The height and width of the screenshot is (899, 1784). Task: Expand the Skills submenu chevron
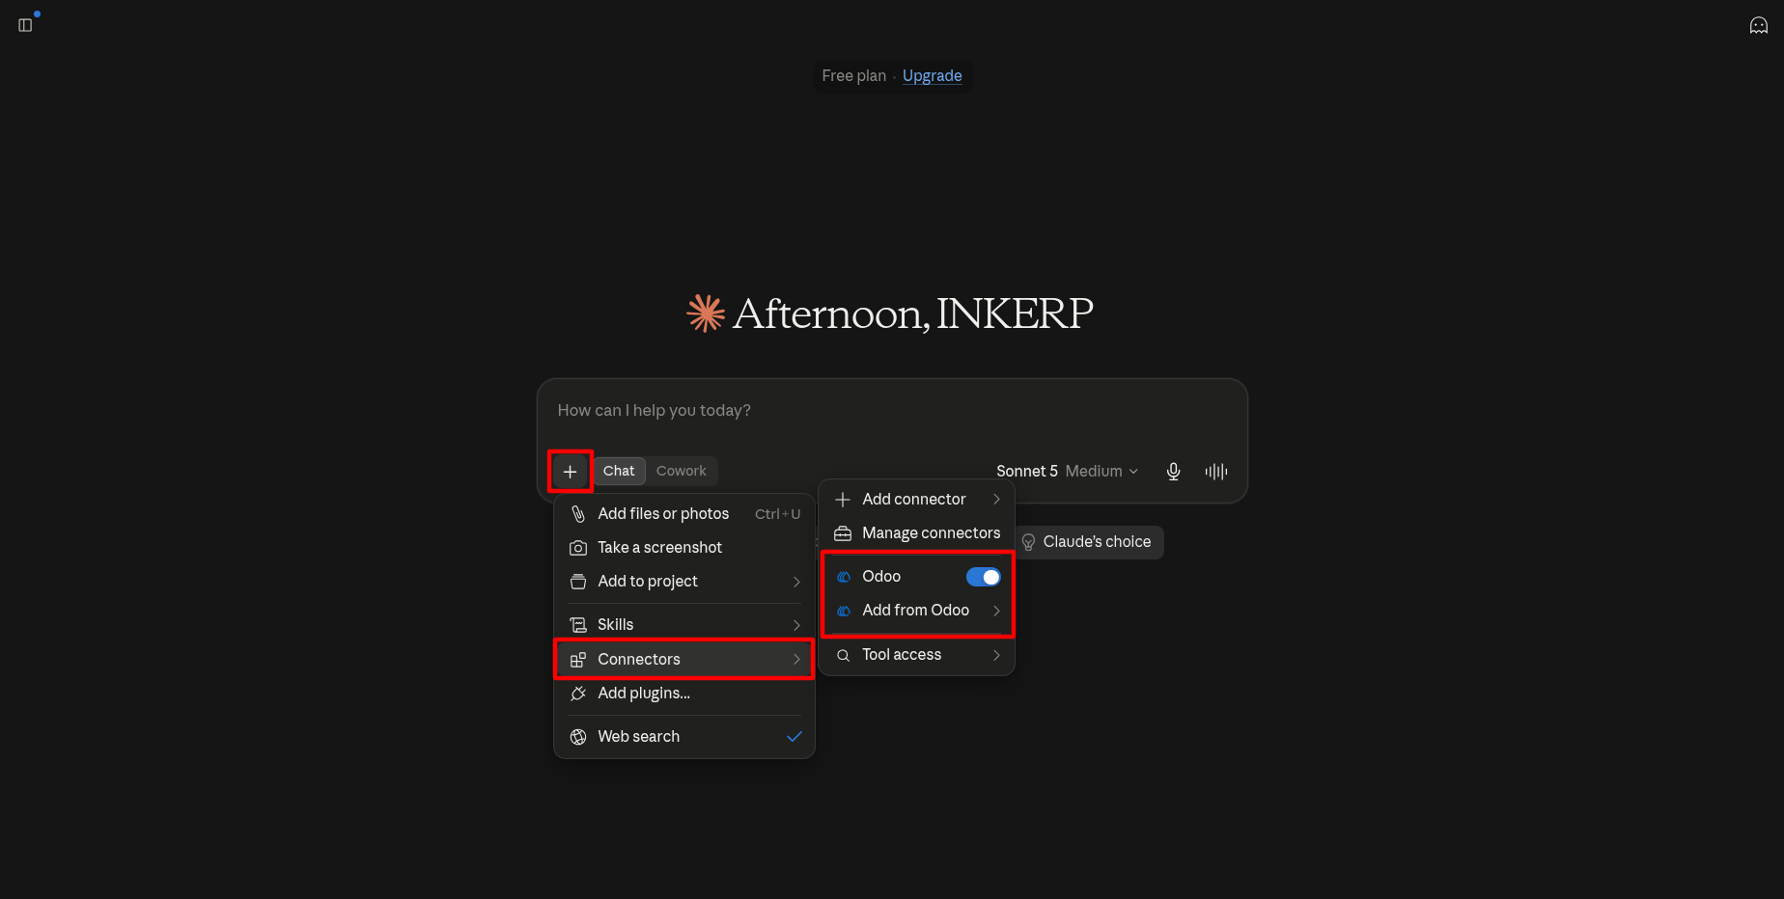coord(796,625)
